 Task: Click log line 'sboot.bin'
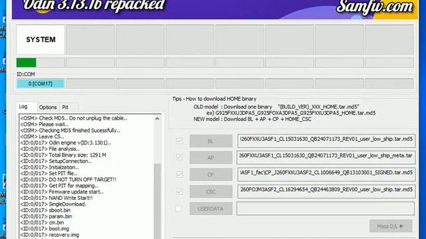pos(45,210)
